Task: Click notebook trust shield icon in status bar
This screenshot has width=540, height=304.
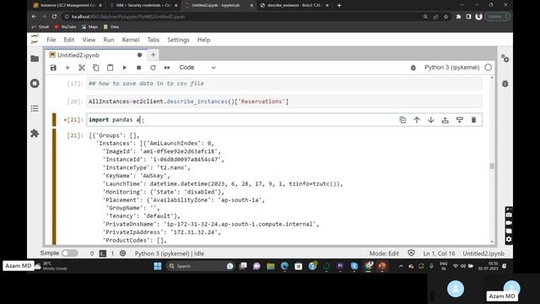Action: click(x=411, y=253)
